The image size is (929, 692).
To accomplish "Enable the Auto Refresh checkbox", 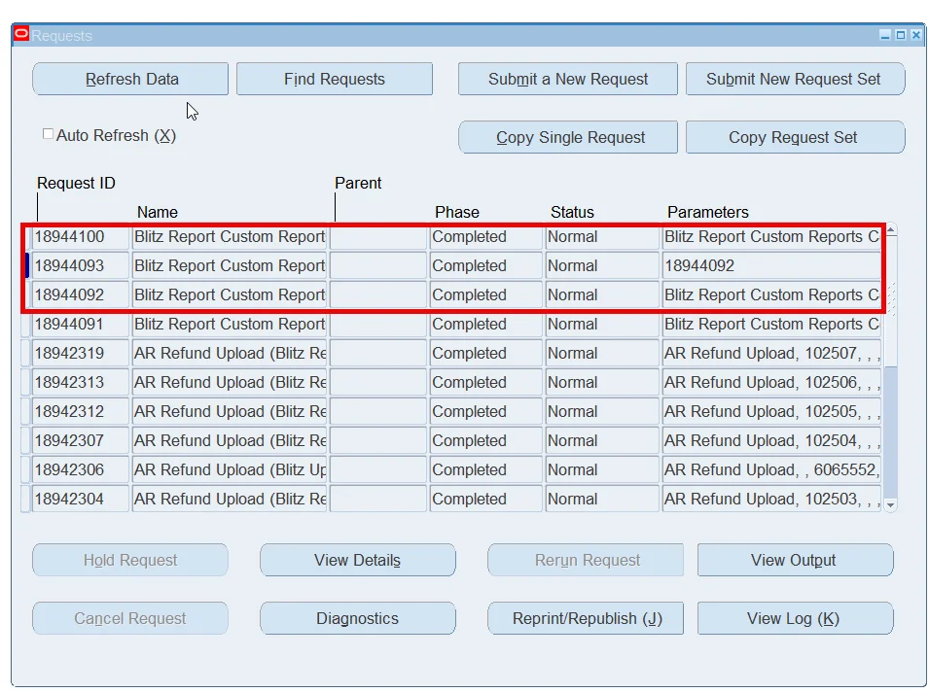I will (48, 134).
